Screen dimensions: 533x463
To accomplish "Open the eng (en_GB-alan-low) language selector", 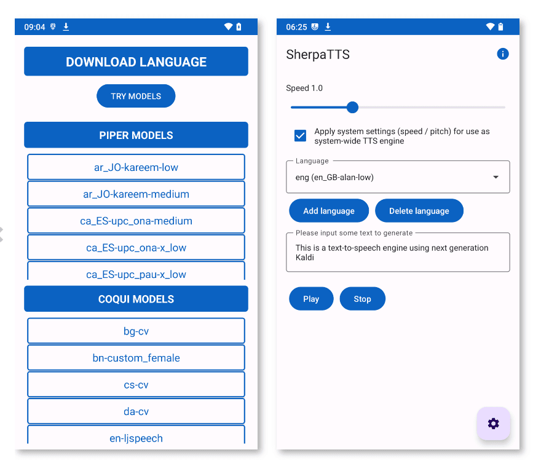I will (398, 176).
